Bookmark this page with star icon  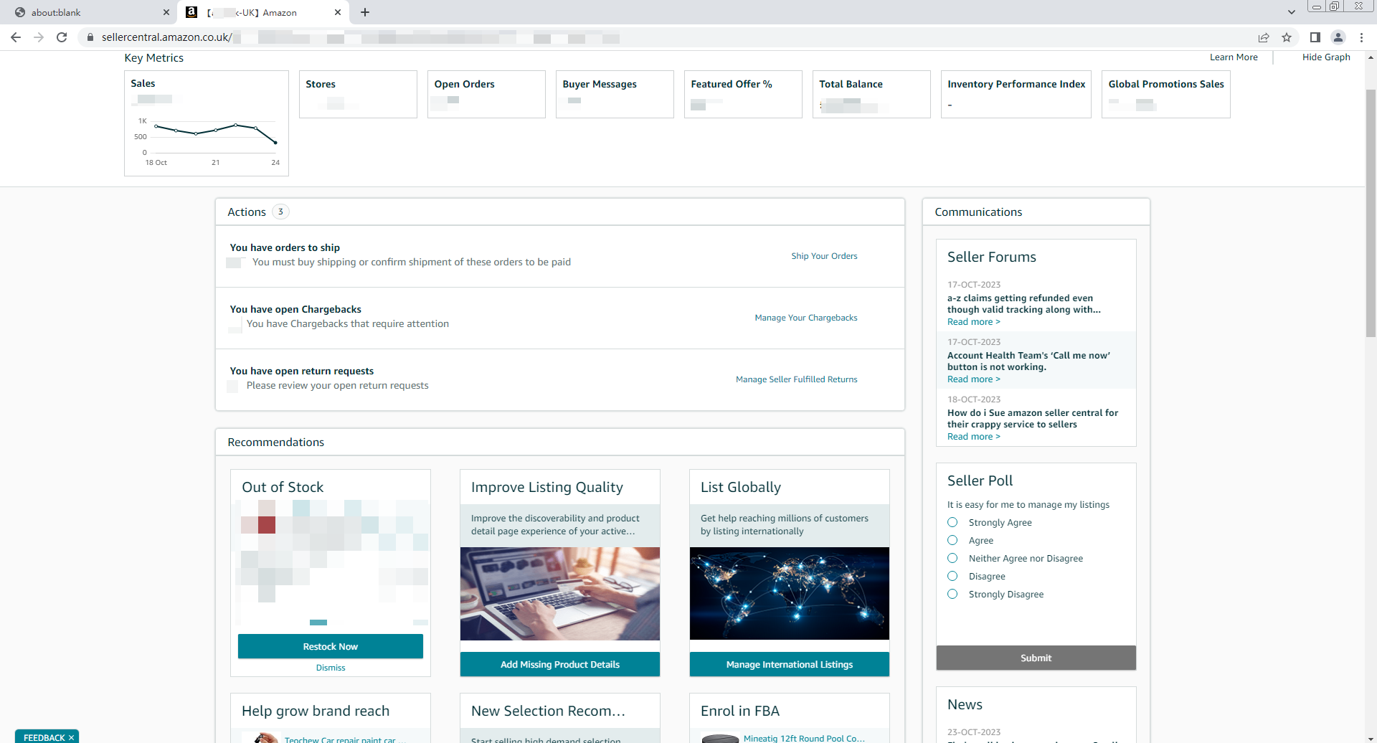click(1287, 37)
